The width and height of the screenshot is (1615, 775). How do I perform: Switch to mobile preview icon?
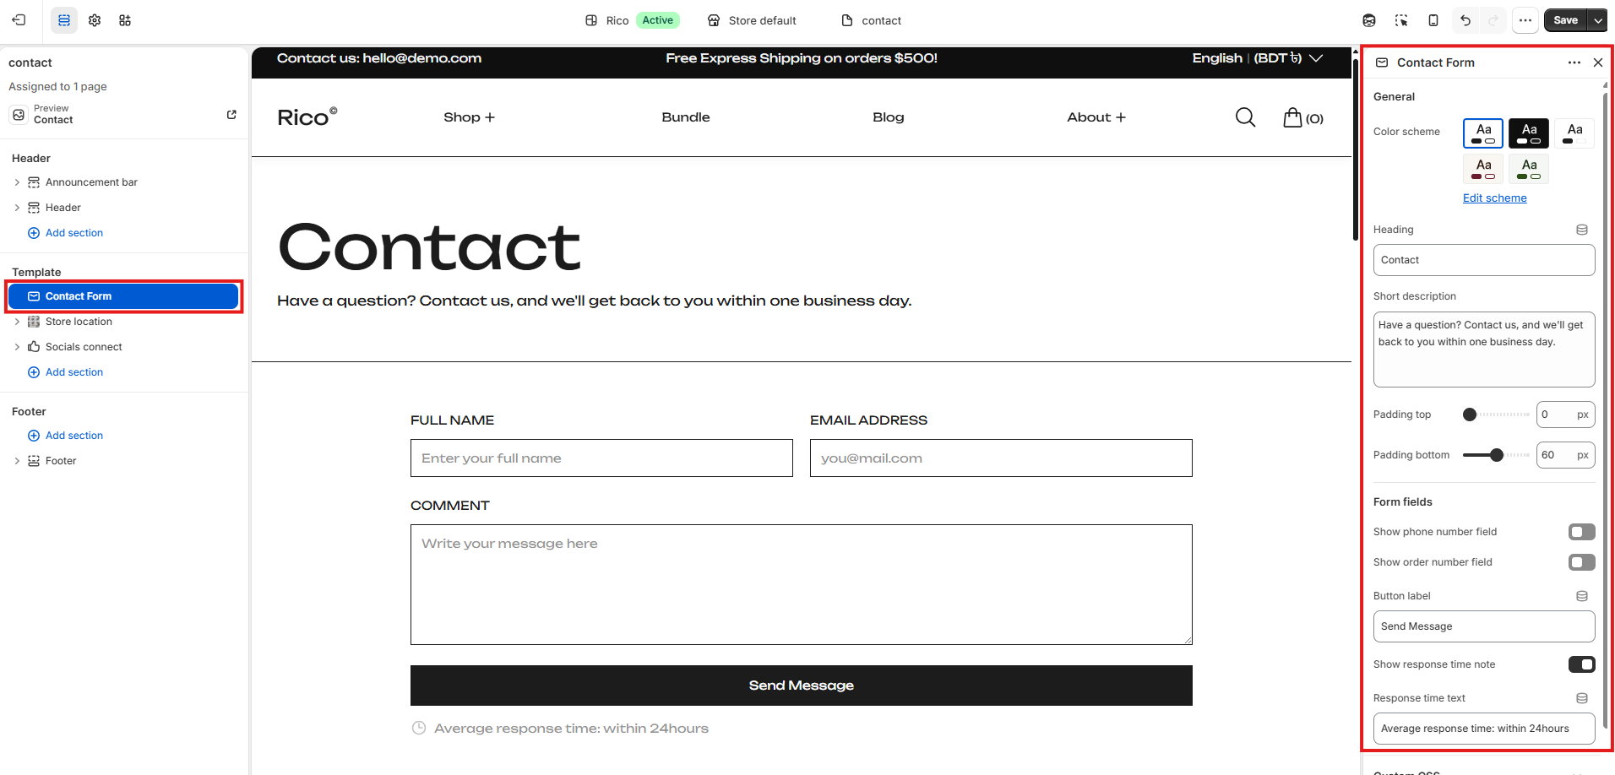coord(1433,20)
